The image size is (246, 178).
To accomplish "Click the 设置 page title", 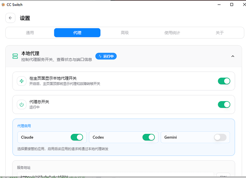I will click(25, 18).
